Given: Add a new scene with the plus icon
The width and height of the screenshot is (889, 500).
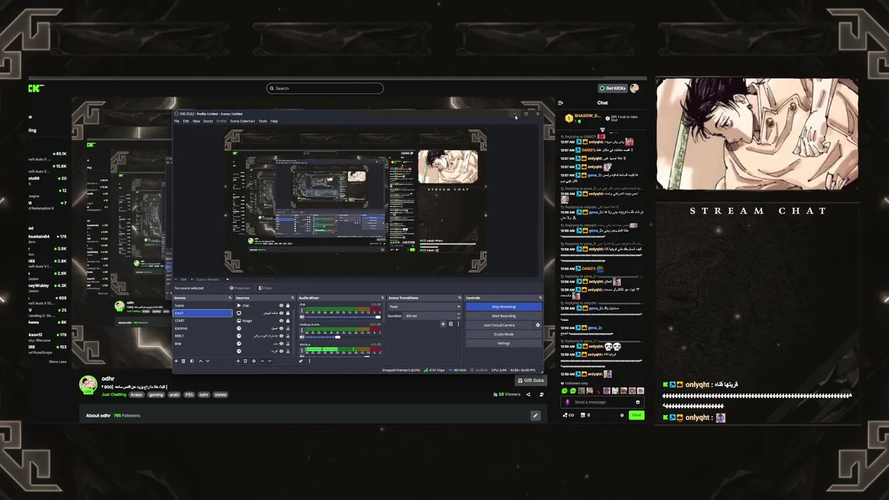Looking at the screenshot, I should coord(176,361).
